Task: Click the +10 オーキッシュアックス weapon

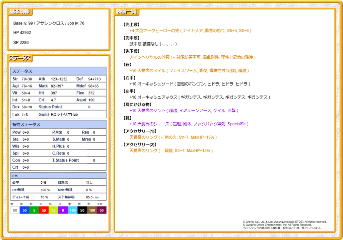Action: coord(200,98)
